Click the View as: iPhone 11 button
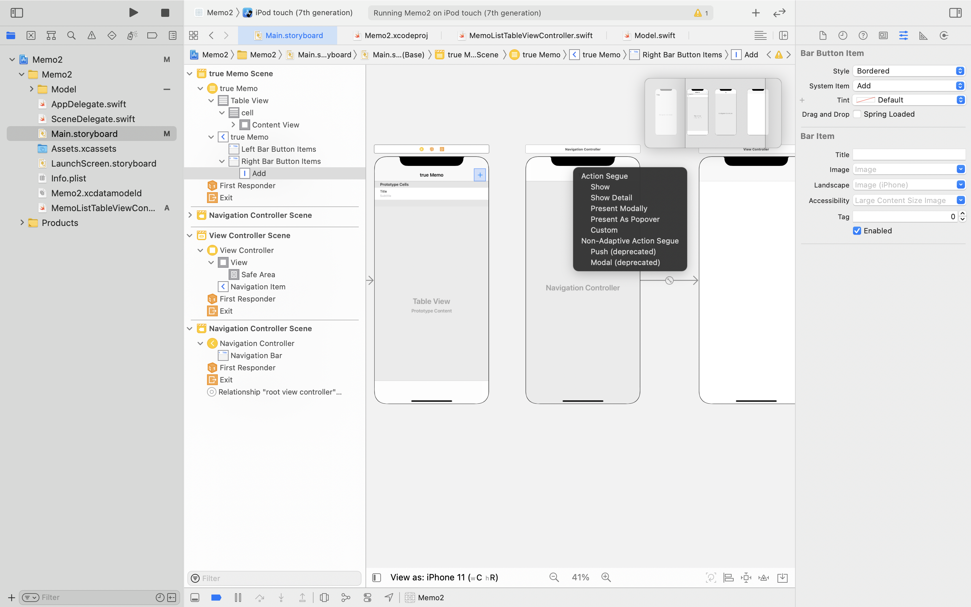Screen dimensions: 971x607 point(444,577)
